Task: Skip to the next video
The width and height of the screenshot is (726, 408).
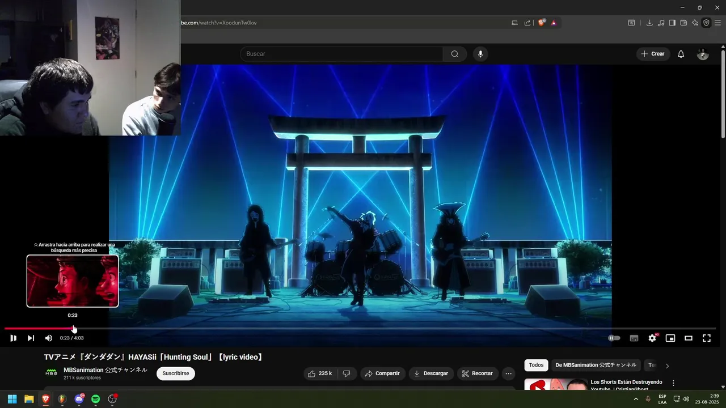Action: point(31,338)
